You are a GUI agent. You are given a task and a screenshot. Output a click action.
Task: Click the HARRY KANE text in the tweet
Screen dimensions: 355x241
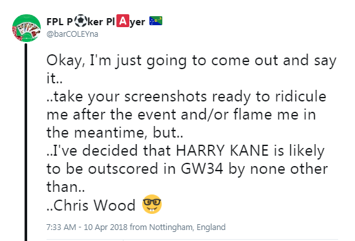(x=222, y=151)
